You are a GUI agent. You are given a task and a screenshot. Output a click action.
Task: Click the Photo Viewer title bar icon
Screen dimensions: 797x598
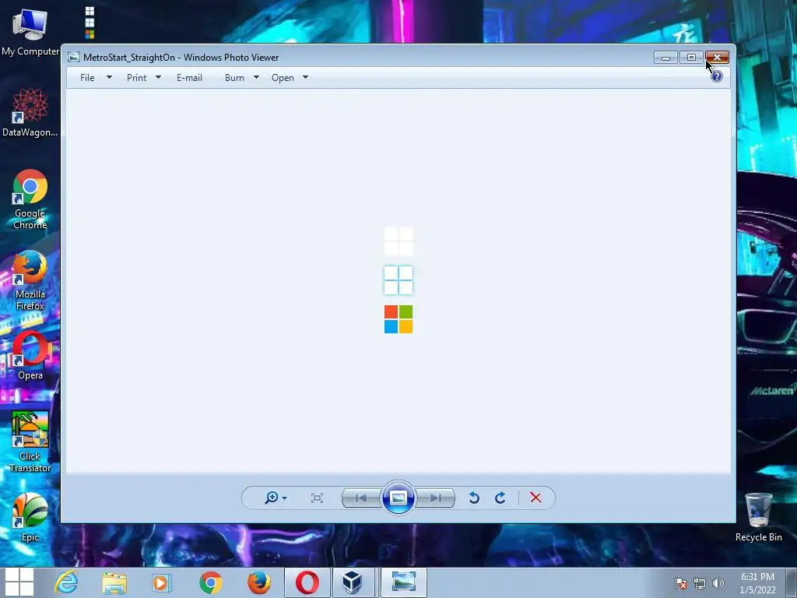pos(74,57)
